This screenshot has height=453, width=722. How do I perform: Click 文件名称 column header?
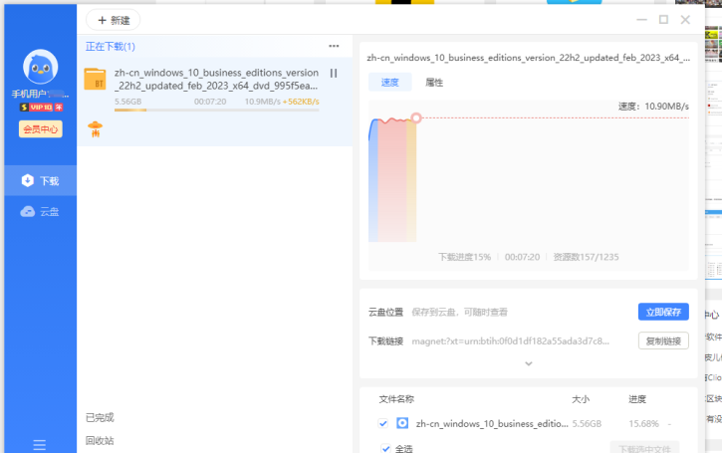[x=396, y=399]
